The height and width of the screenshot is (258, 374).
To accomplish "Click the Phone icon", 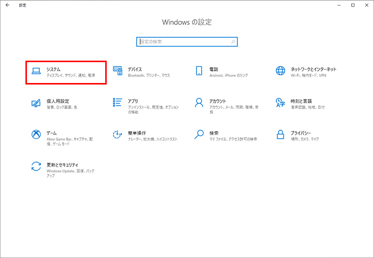I will tap(199, 71).
